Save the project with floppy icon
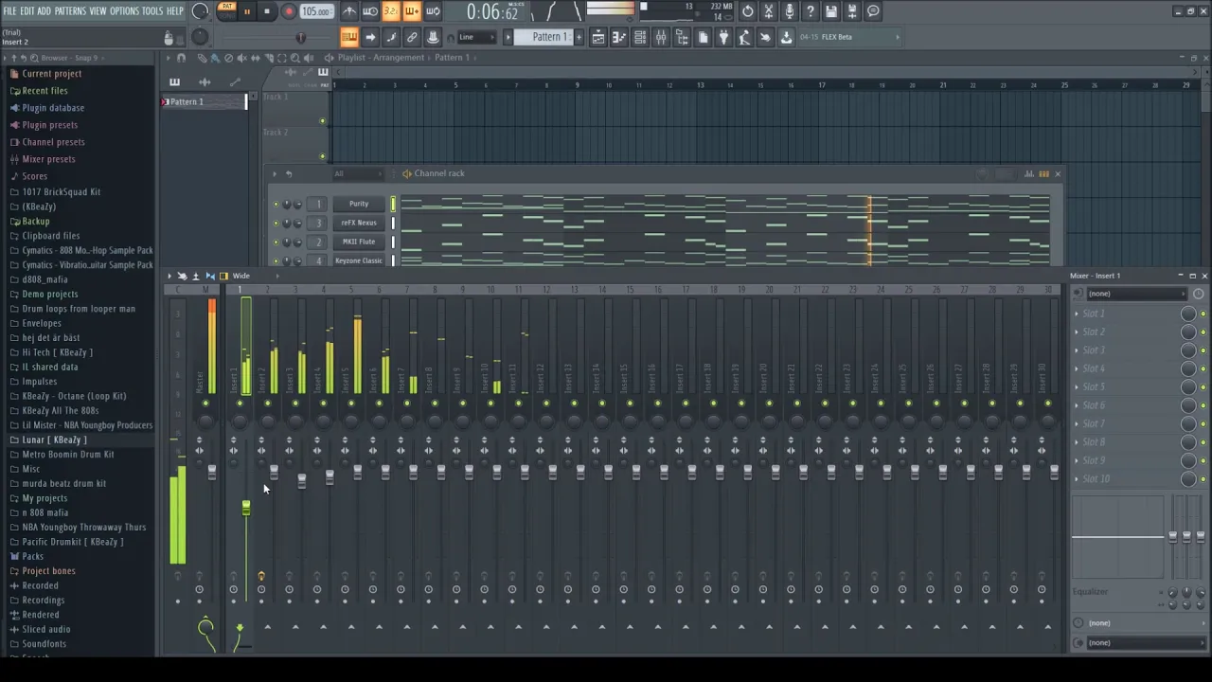This screenshot has height=682, width=1212. click(831, 11)
